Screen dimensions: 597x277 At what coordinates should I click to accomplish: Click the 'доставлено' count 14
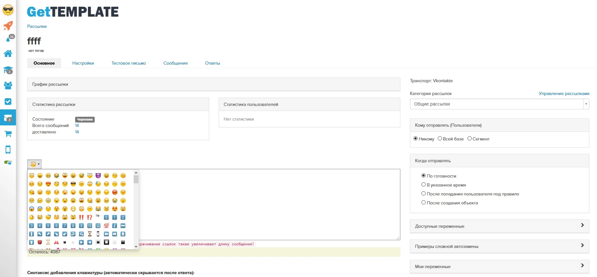(77, 132)
